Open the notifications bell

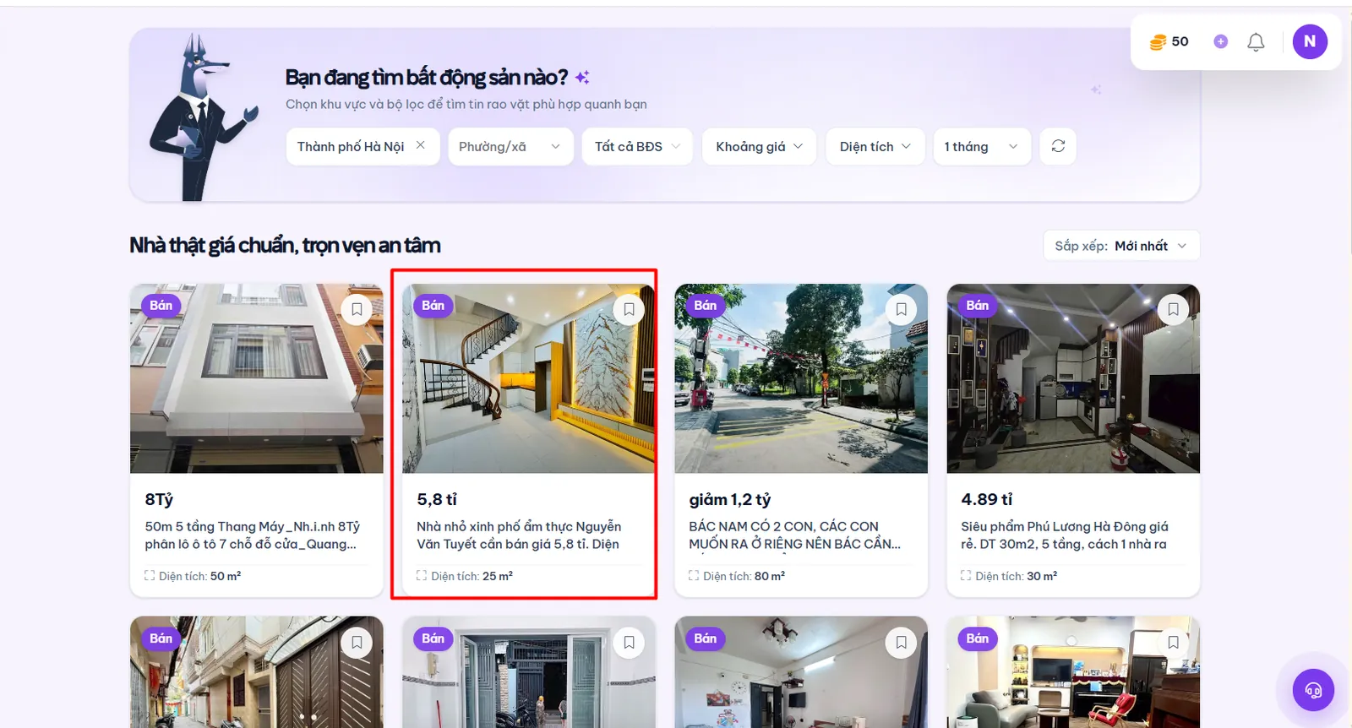point(1257,41)
